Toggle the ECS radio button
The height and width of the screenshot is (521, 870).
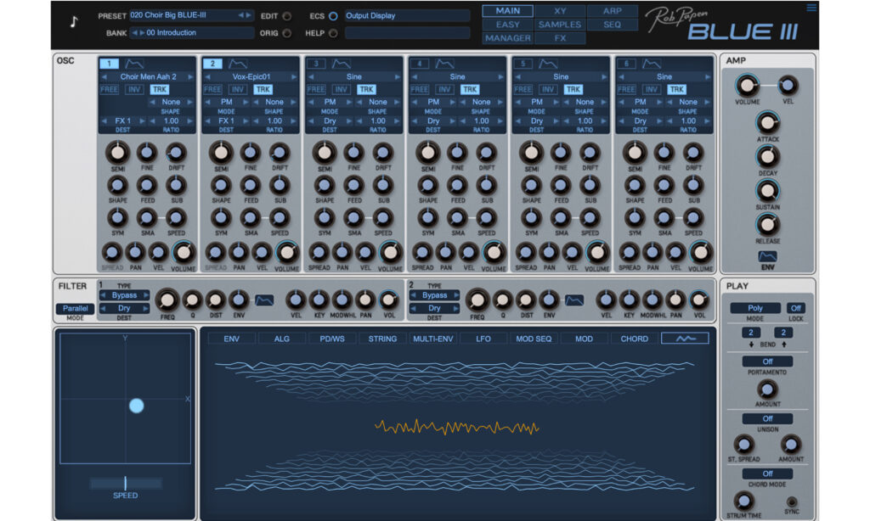click(x=333, y=16)
